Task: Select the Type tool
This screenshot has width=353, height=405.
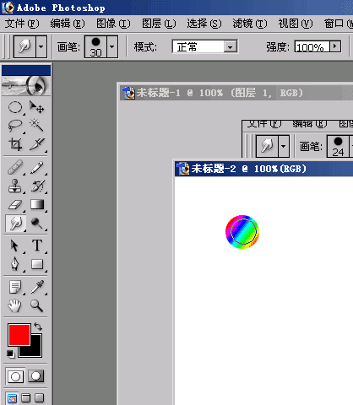Action: [37, 246]
